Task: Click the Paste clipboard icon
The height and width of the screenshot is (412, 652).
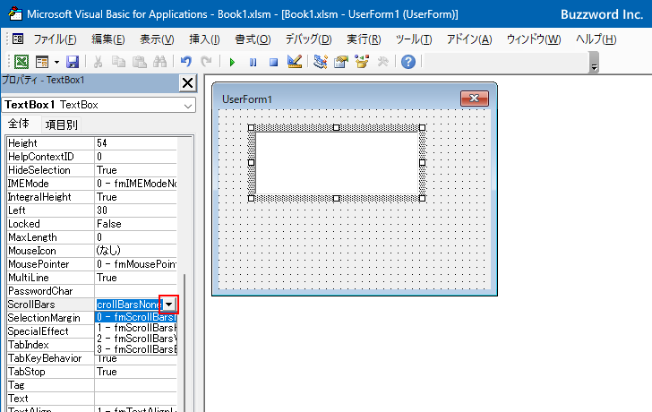Action: tap(140, 62)
